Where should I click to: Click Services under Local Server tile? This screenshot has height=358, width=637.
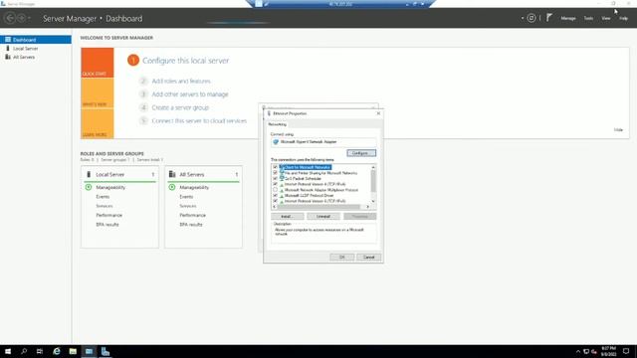(104, 206)
